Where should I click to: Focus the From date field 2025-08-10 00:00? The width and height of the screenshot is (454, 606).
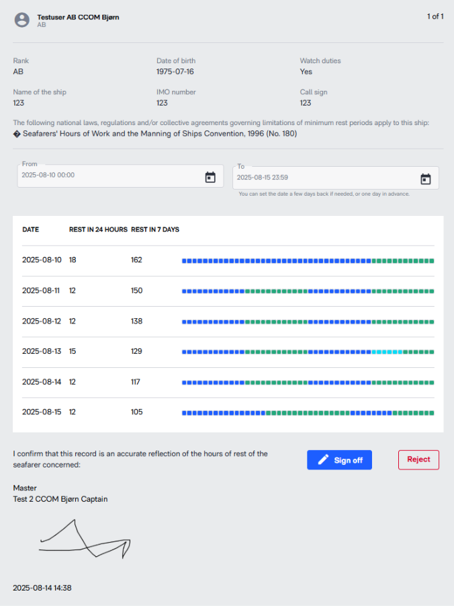pos(120,176)
